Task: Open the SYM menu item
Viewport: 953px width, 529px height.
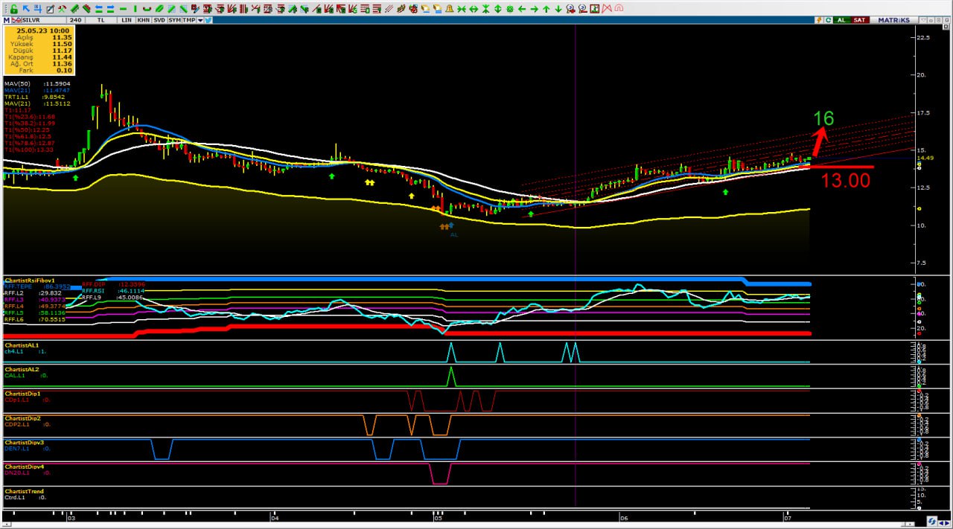Action: tap(174, 20)
